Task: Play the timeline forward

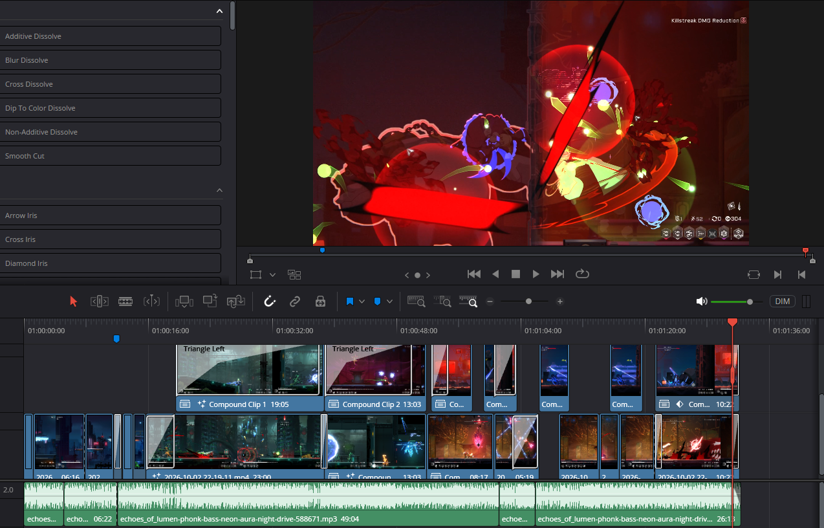Action: point(536,274)
